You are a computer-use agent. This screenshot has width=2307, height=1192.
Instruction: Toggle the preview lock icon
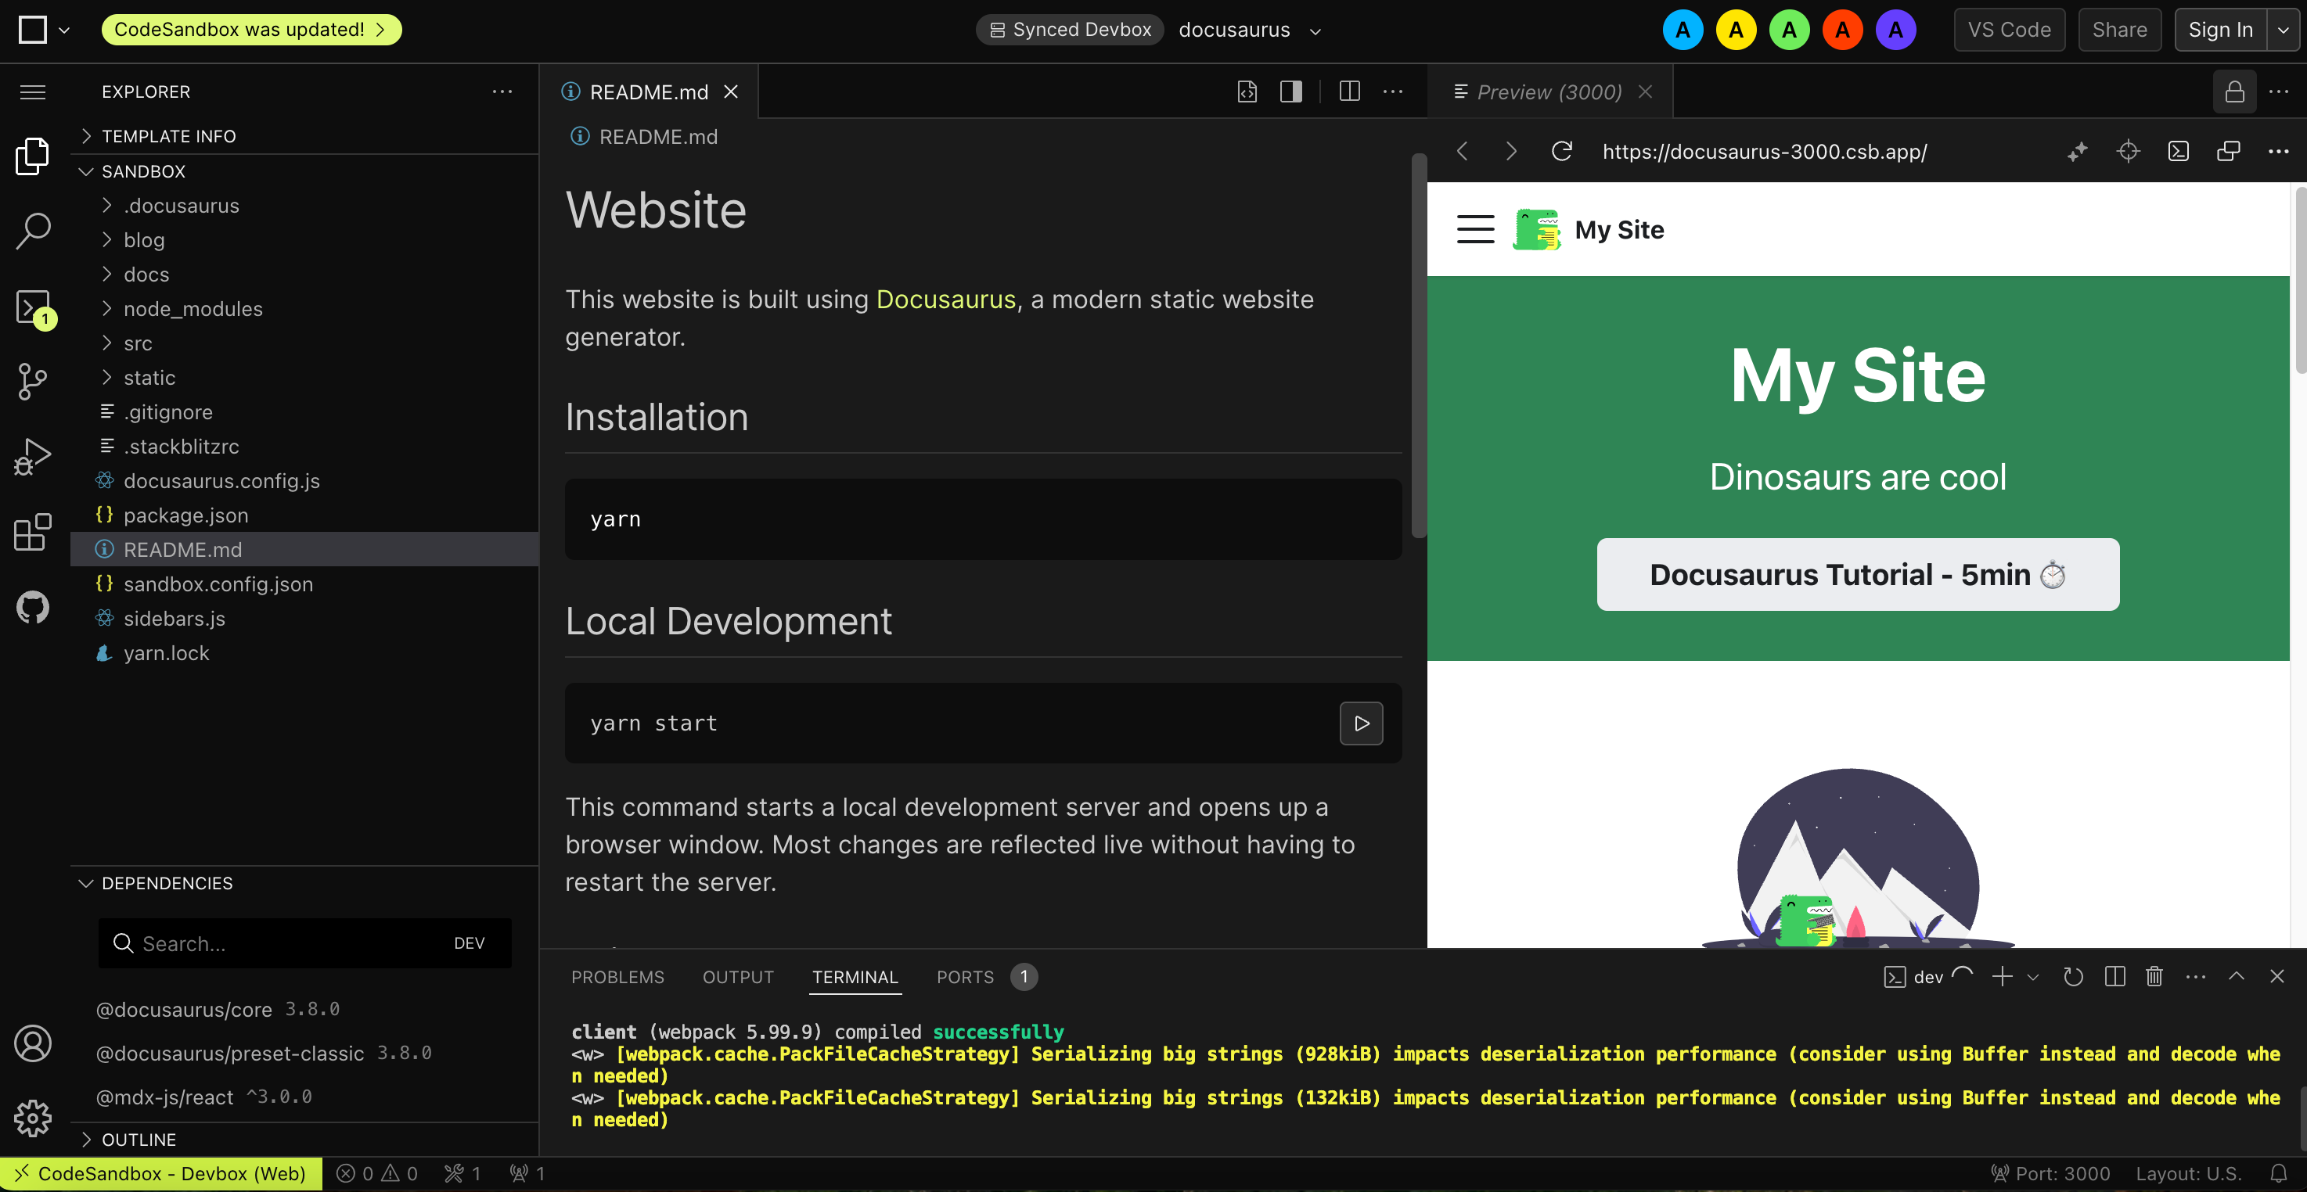(x=2234, y=92)
